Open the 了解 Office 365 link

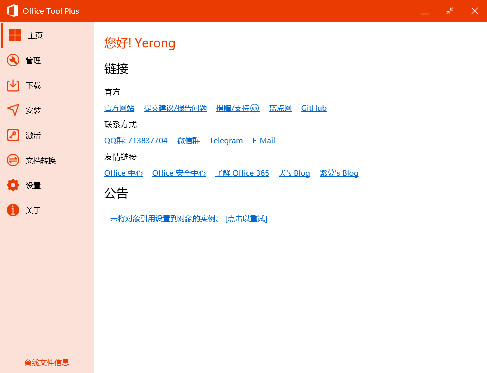tap(242, 173)
